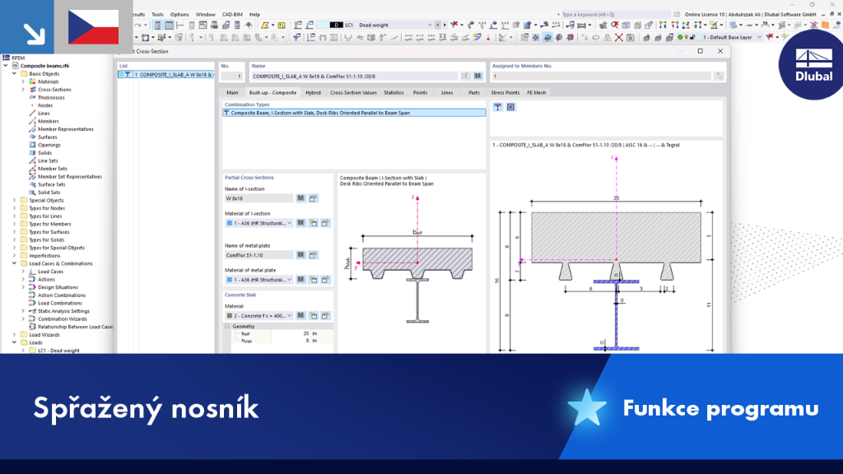
Task: Open material library for metal plate material
Action: coord(301,280)
